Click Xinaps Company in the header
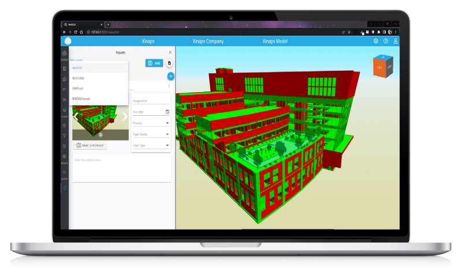The width and height of the screenshot is (462, 269). click(208, 41)
